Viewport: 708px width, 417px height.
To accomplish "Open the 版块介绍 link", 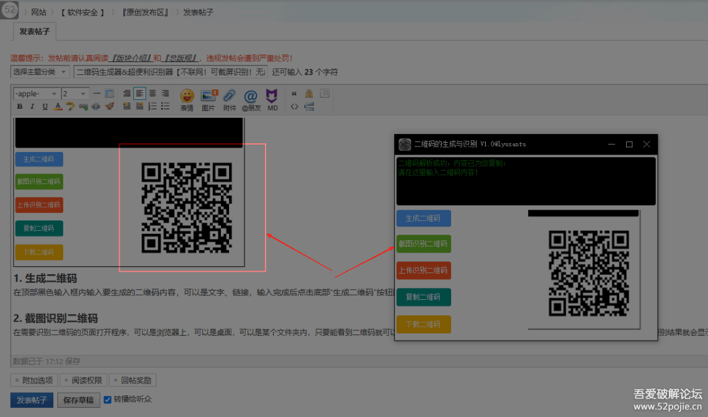I will [132, 58].
